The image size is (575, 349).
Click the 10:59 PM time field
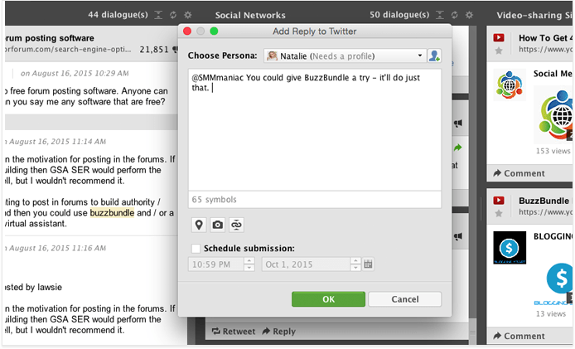216,264
